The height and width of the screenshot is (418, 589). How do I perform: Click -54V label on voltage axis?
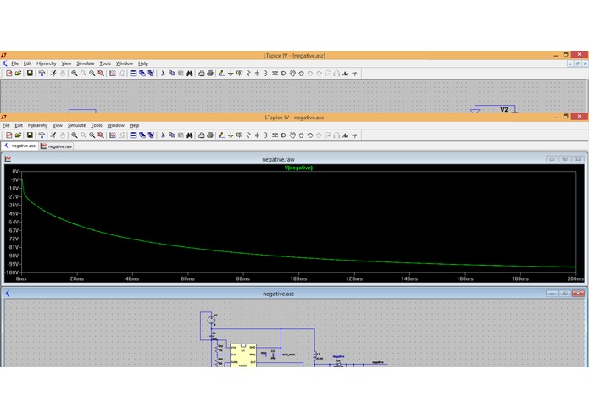14,222
